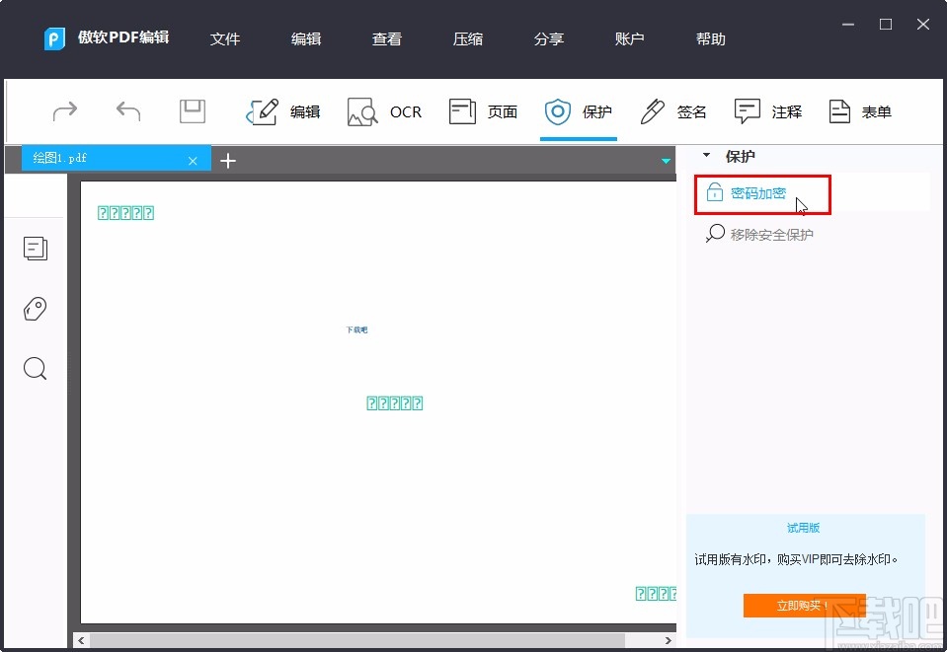The width and height of the screenshot is (947, 652).
Task: Open the 注释 (Annotate) tool
Action: coord(769,111)
